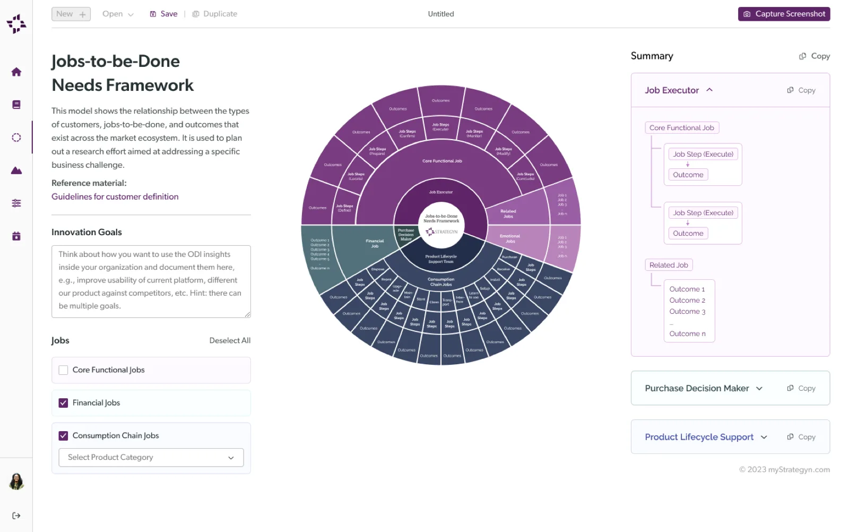Click the Strategyn logo in sidebar
The image size is (849, 532).
click(x=16, y=24)
